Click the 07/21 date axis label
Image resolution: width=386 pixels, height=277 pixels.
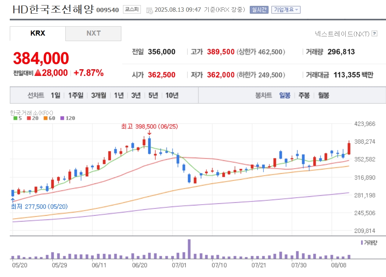[259, 265]
